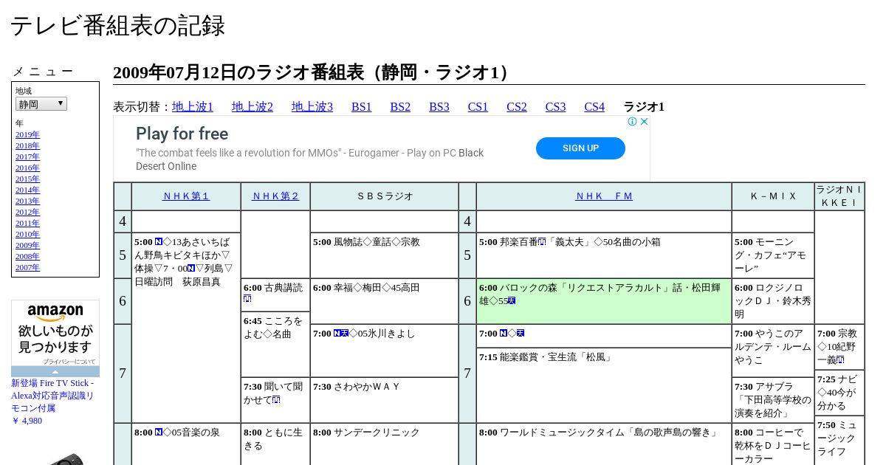Image resolution: width=886 pixels, height=465 pixels.
Task: Open the ＮＨＫ第１ channel link
Action: coord(186,196)
